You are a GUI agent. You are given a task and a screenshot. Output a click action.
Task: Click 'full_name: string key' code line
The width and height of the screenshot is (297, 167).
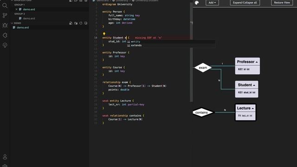[x=124, y=15]
